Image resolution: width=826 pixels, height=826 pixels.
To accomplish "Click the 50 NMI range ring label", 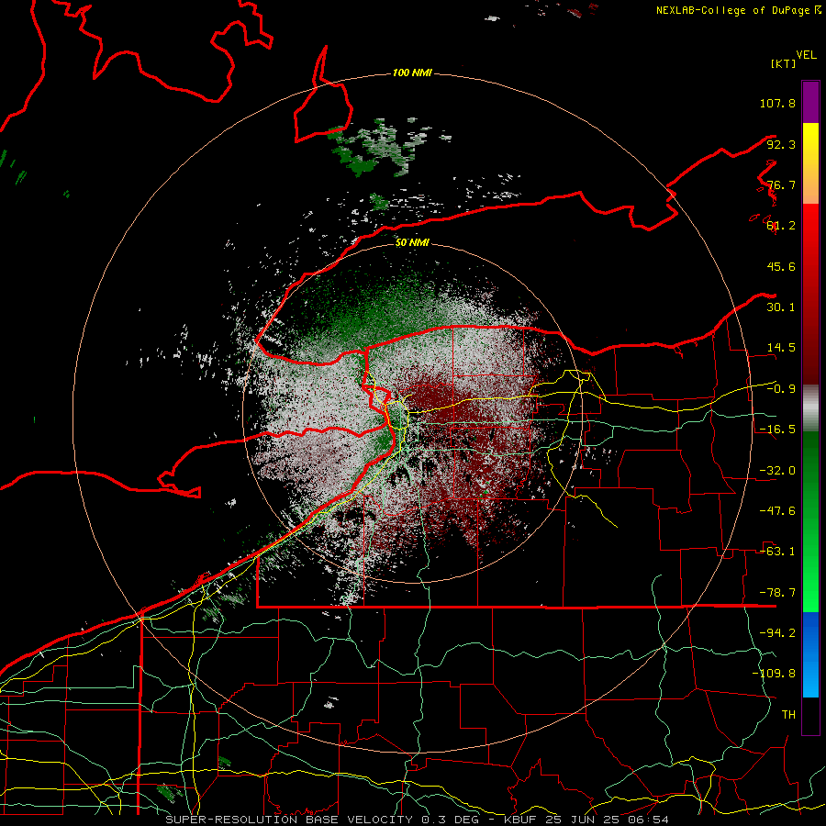I will point(412,242).
